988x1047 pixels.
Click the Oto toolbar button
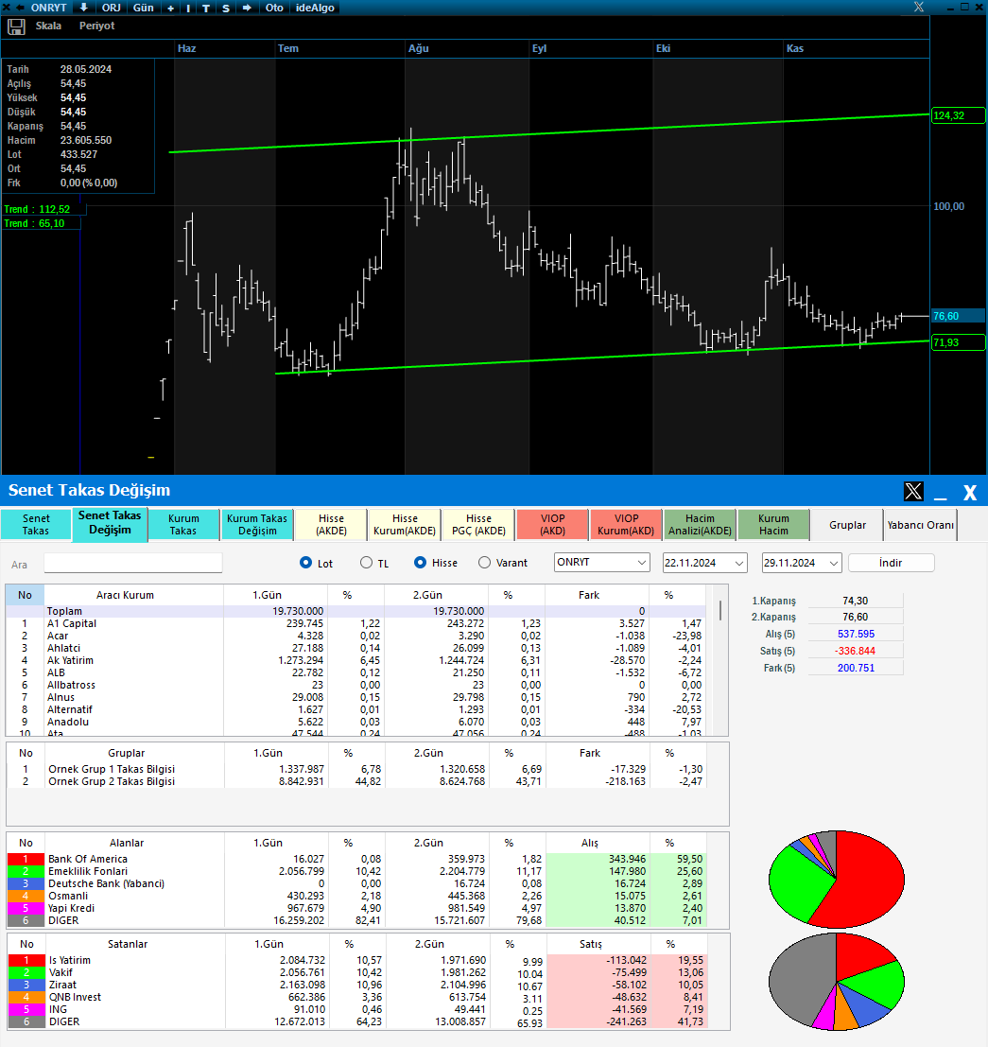point(274,8)
